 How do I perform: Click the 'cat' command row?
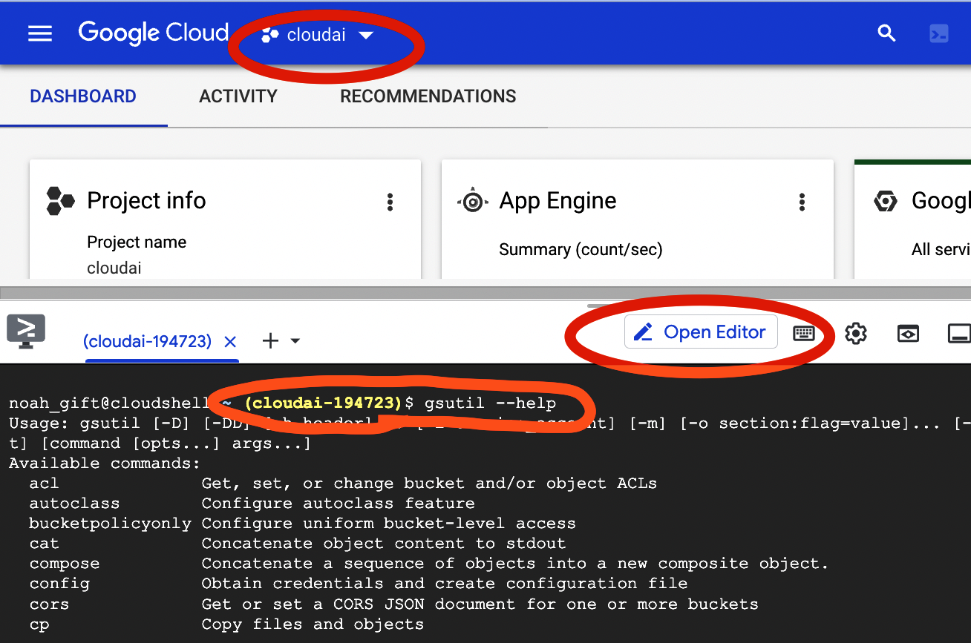tap(297, 544)
